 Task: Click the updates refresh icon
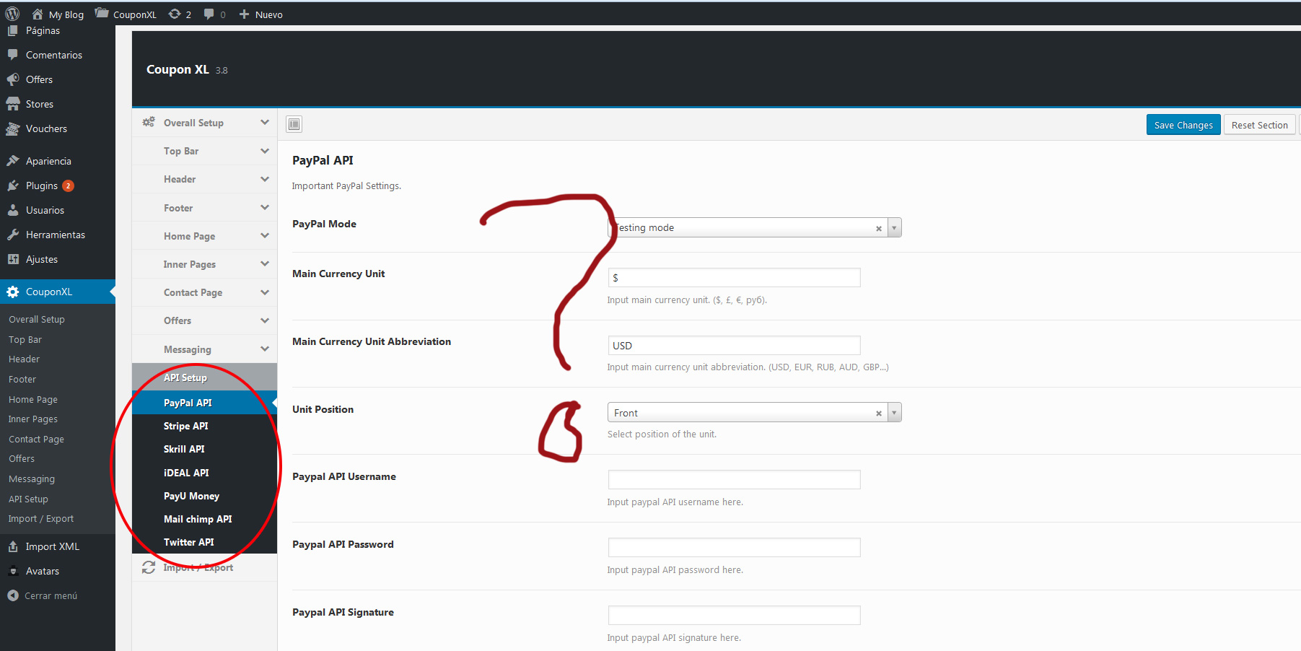click(175, 14)
